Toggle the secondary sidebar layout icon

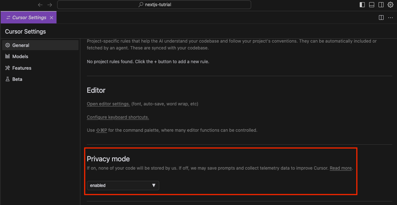pyautogui.click(x=381, y=5)
